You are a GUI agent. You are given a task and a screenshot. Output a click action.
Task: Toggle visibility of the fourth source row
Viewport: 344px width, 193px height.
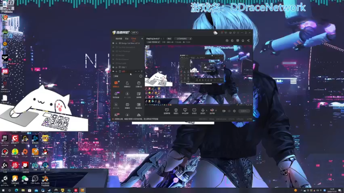click(113, 55)
